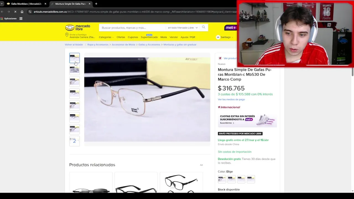Open the '2' more images thumbnail
354x199 pixels.
point(74,141)
